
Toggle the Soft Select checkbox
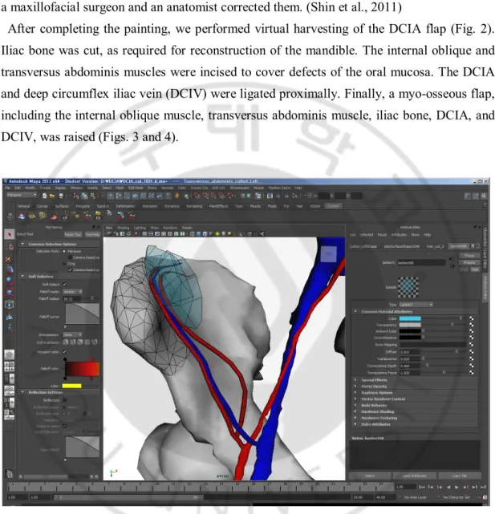pos(65,284)
